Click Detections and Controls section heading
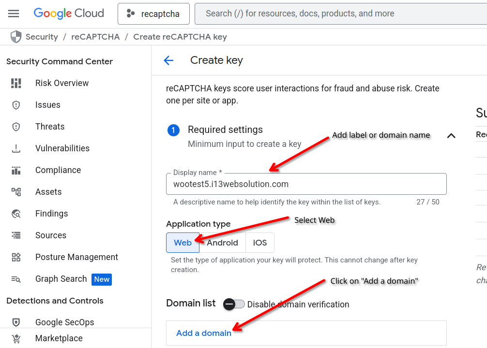 (55, 301)
